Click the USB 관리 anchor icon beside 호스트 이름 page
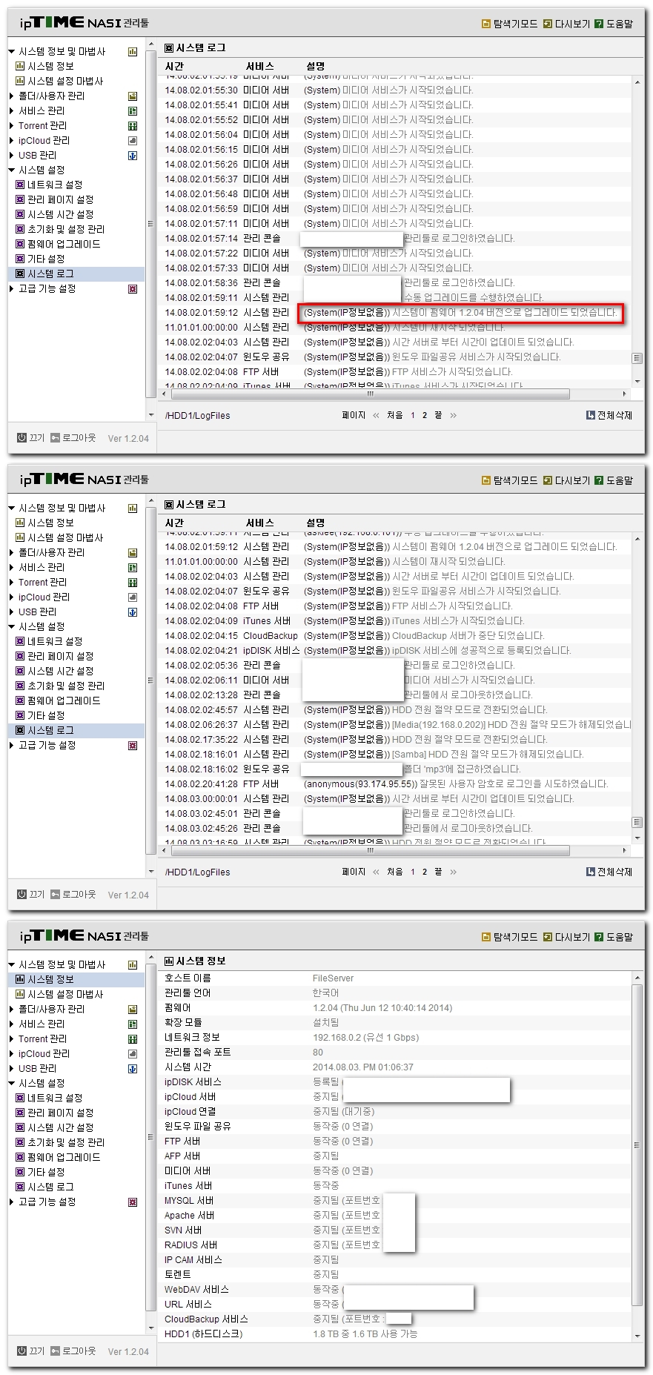Screen dimensions: 653x1375 click(133, 1068)
